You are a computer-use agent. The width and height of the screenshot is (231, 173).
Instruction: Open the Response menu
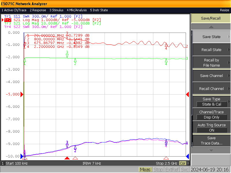click(38, 10)
